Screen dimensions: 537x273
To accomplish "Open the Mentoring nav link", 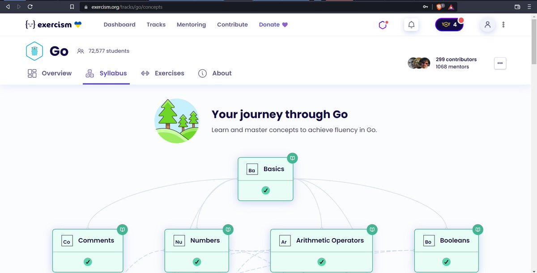I will point(191,25).
